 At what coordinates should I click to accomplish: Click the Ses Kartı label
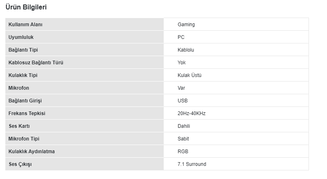[x=19, y=126]
